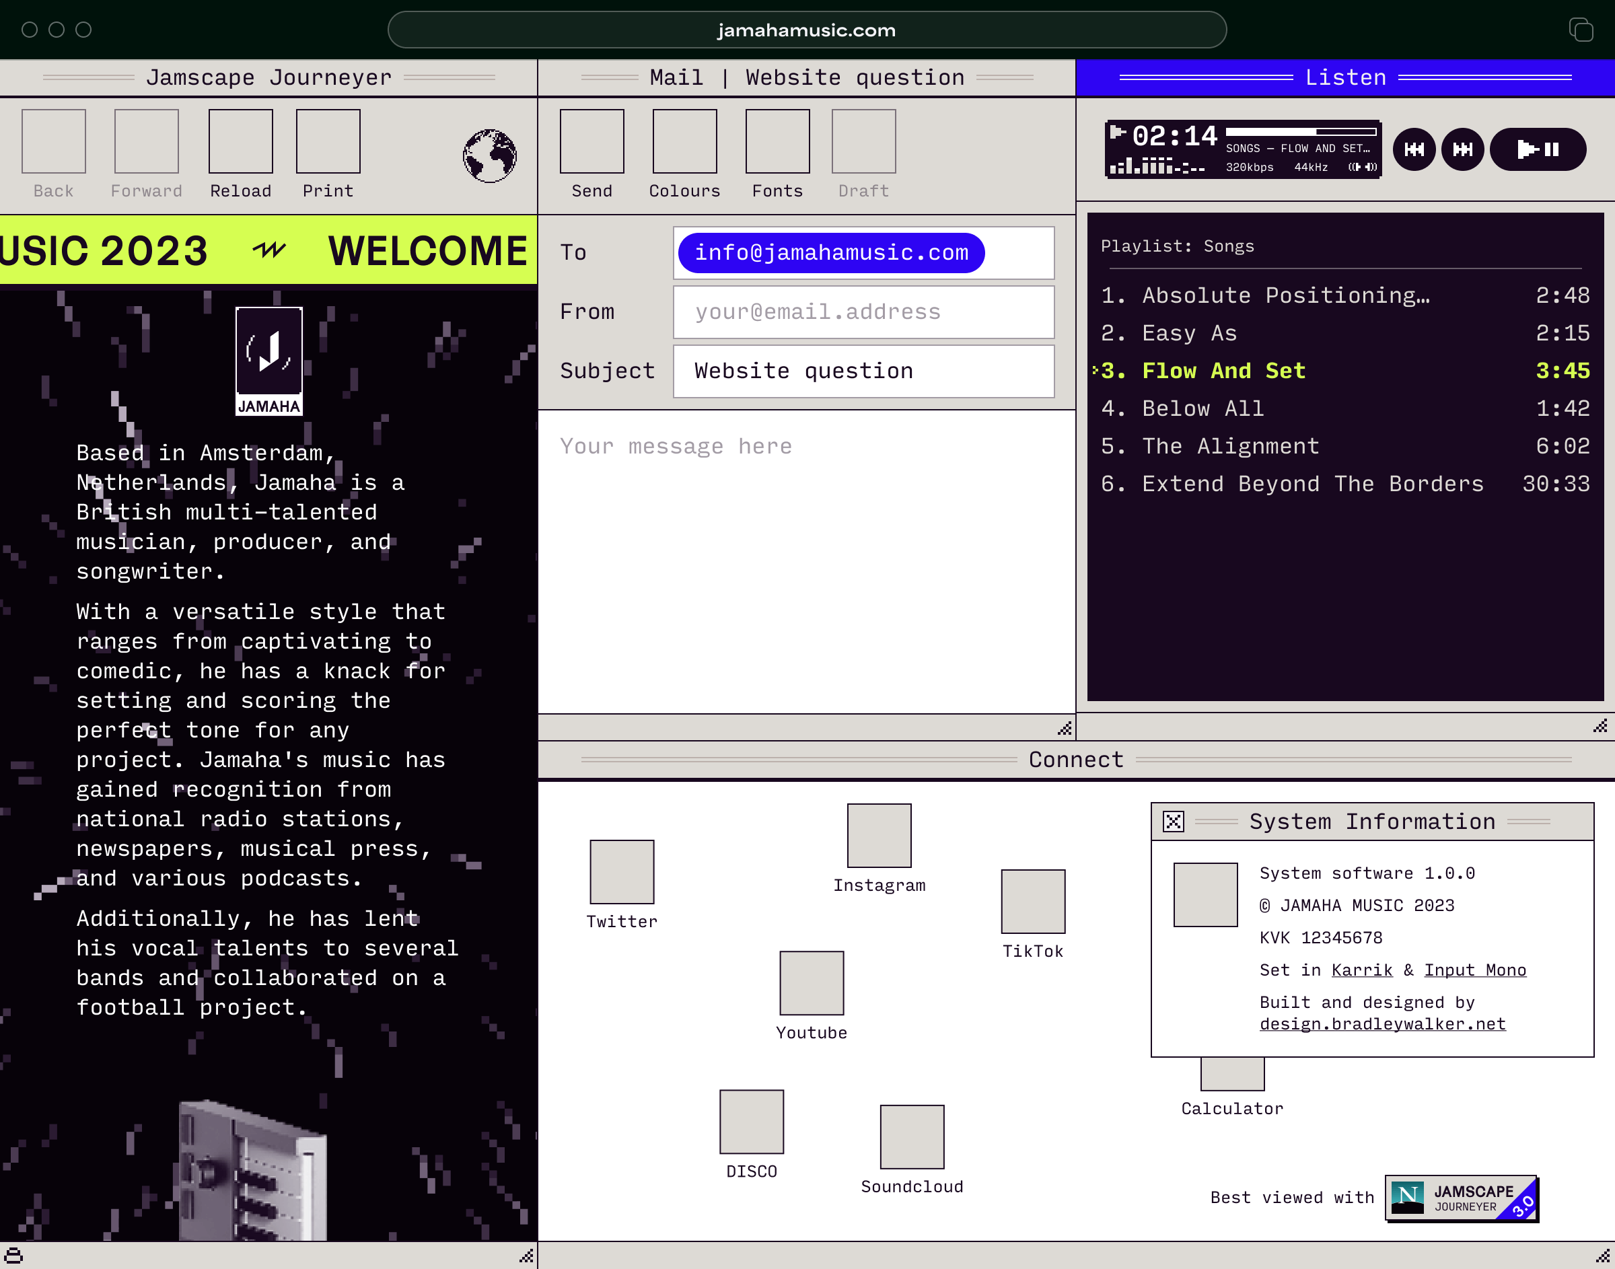Screen dimensions: 1615x1269
Task: Click the Subject input field
Action: (864, 371)
